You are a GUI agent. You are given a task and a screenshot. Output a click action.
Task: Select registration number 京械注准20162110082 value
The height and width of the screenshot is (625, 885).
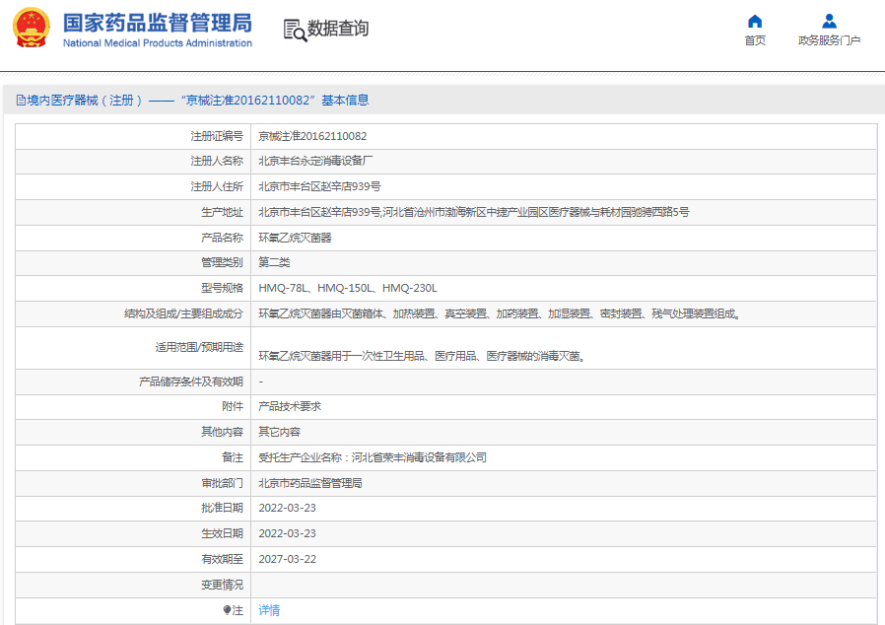[x=312, y=136]
